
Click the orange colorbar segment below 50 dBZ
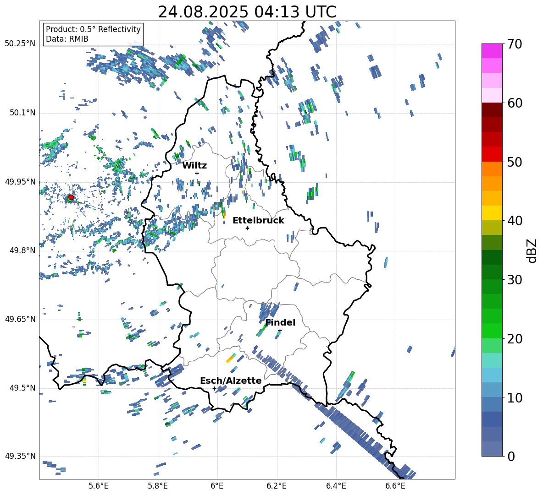[x=492, y=169]
